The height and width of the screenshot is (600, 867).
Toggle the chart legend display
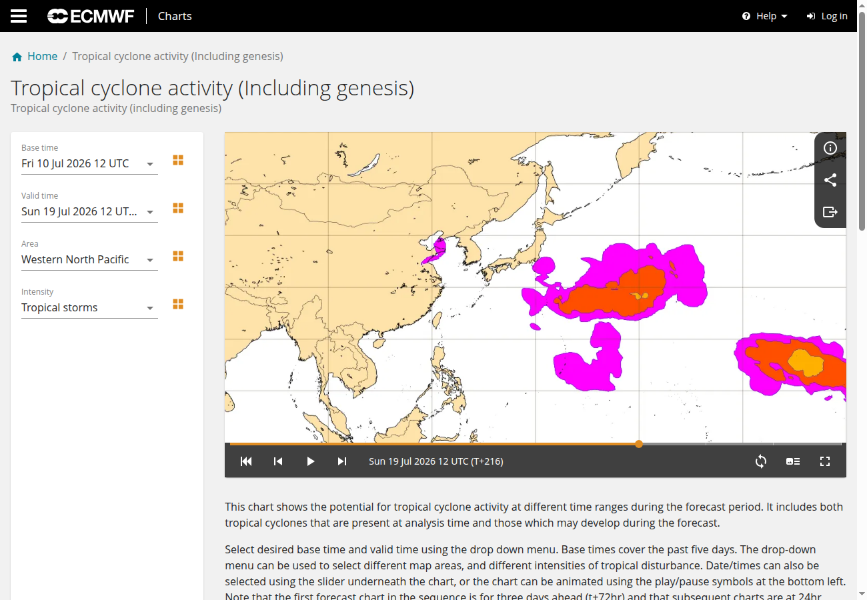[793, 461]
